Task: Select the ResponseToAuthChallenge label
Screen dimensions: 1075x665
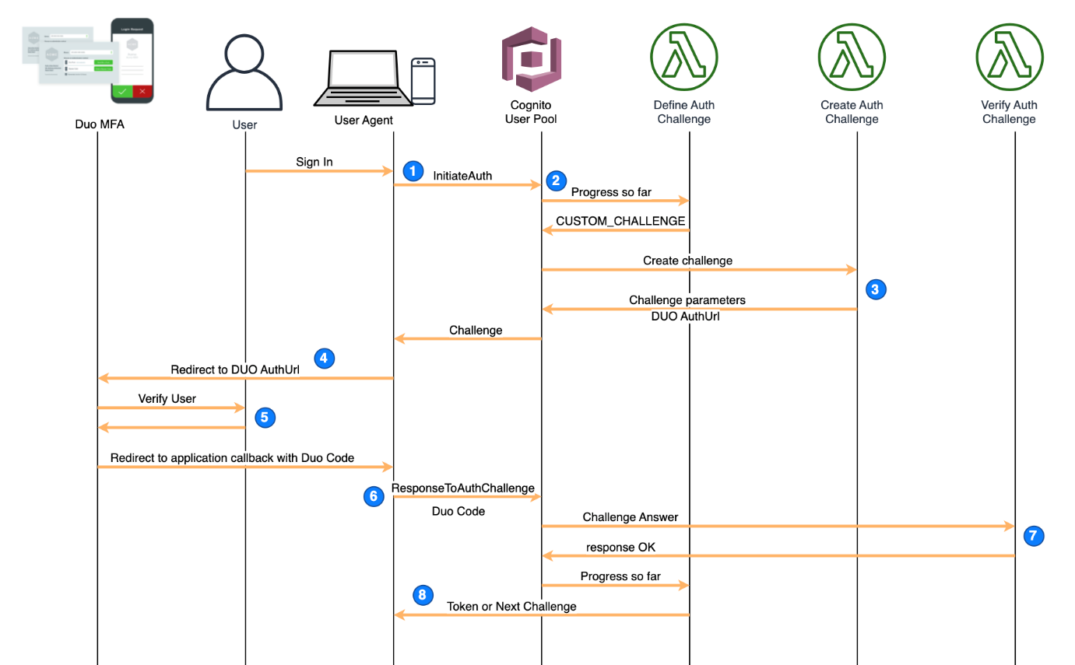Action: click(463, 488)
